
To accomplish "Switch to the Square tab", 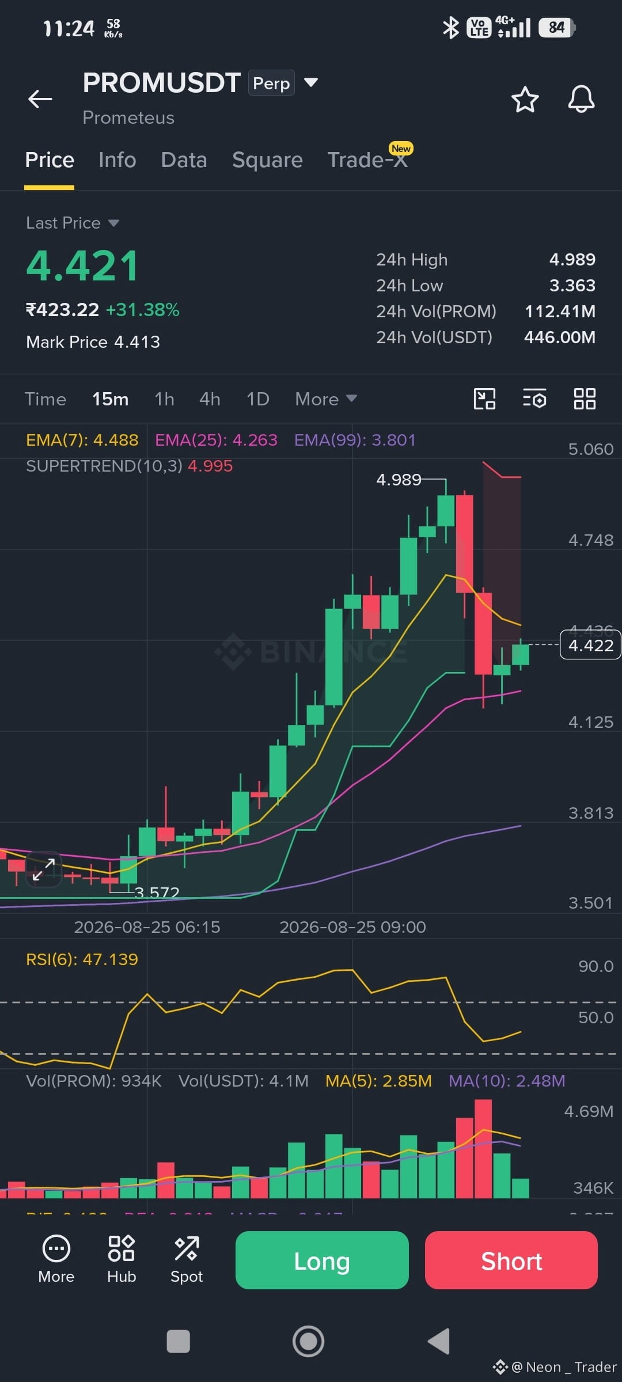I will click(267, 160).
